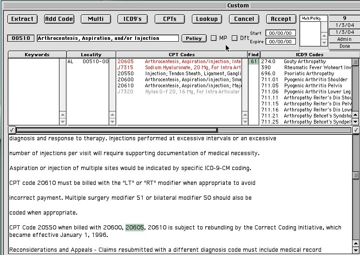The image size is (360, 255).
Task: Cancel the custom policy edit
Action: (244, 19)
